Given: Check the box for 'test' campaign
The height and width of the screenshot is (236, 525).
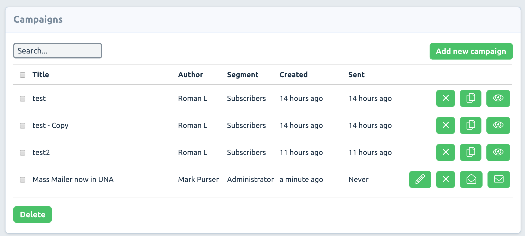Looking at the screenshot, I should 23,99.
